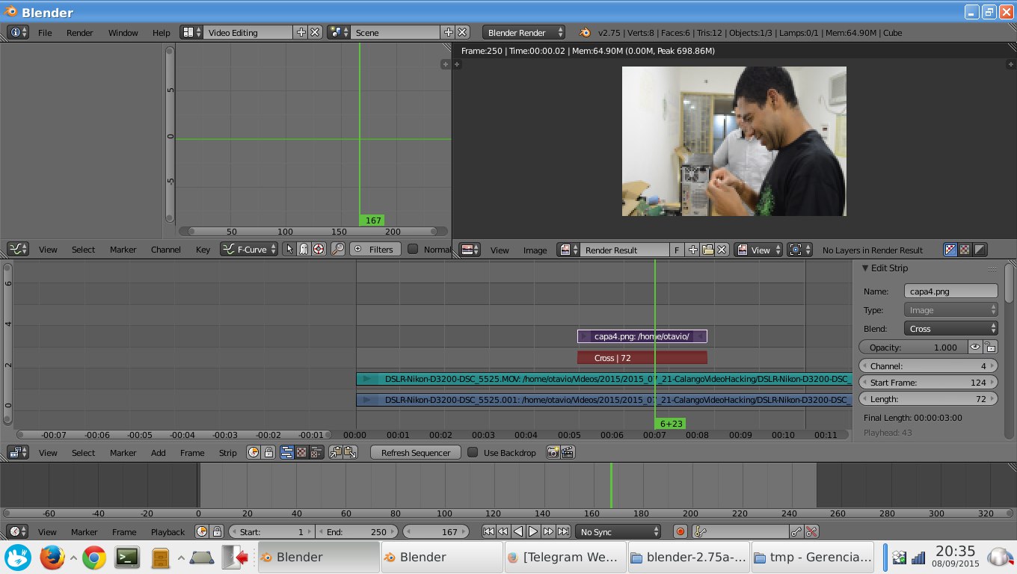
Task: Open the Strip menu in the sequencer
Action: tap(227, 453)
